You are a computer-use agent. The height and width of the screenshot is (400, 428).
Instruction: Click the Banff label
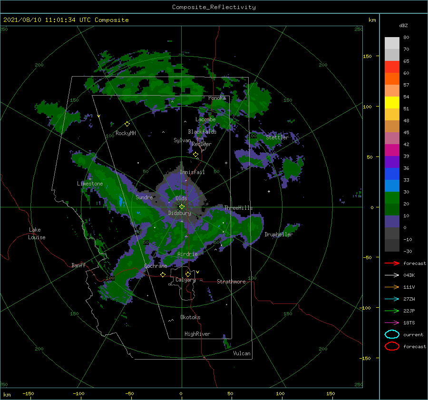click(x=78, y=265)
